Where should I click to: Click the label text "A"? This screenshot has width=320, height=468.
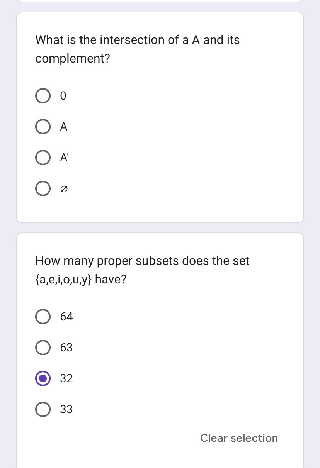point(63,127)
